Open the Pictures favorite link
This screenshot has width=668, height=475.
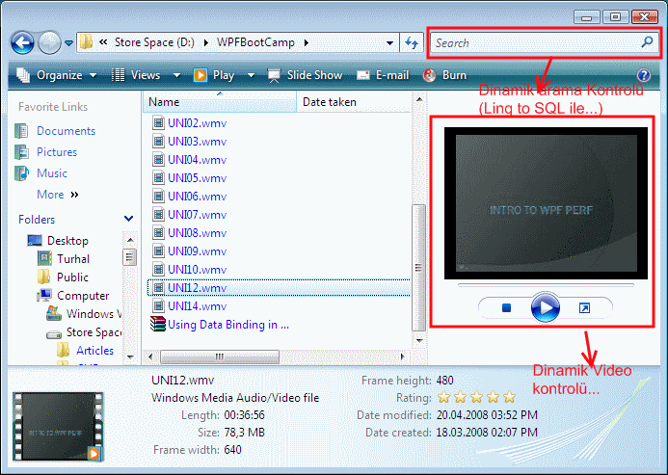click(x=57, y=152)
